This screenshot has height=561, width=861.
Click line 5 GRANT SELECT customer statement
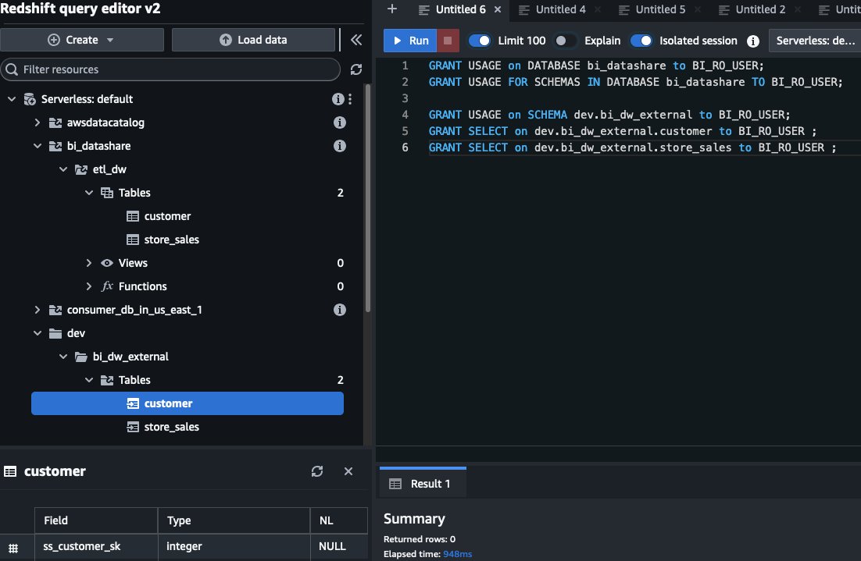(622, 131)
